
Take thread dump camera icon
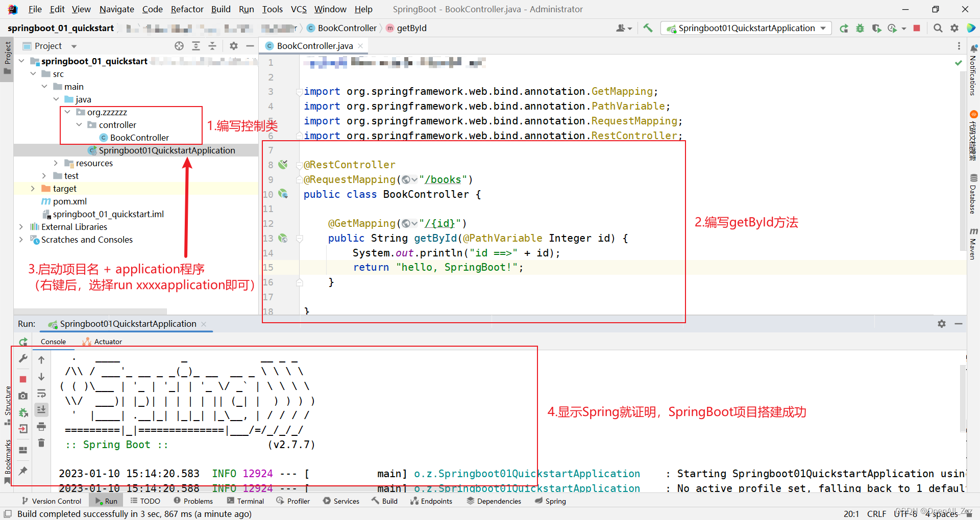[23, 396]
